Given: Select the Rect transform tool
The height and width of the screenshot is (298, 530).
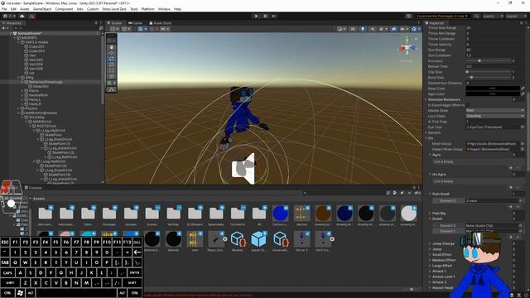Looking at the screenshot, I should tap(111, 70).
